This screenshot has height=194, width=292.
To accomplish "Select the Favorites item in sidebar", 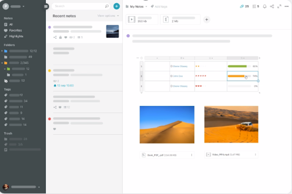I will pyautogui.click(x=13, y=30).
